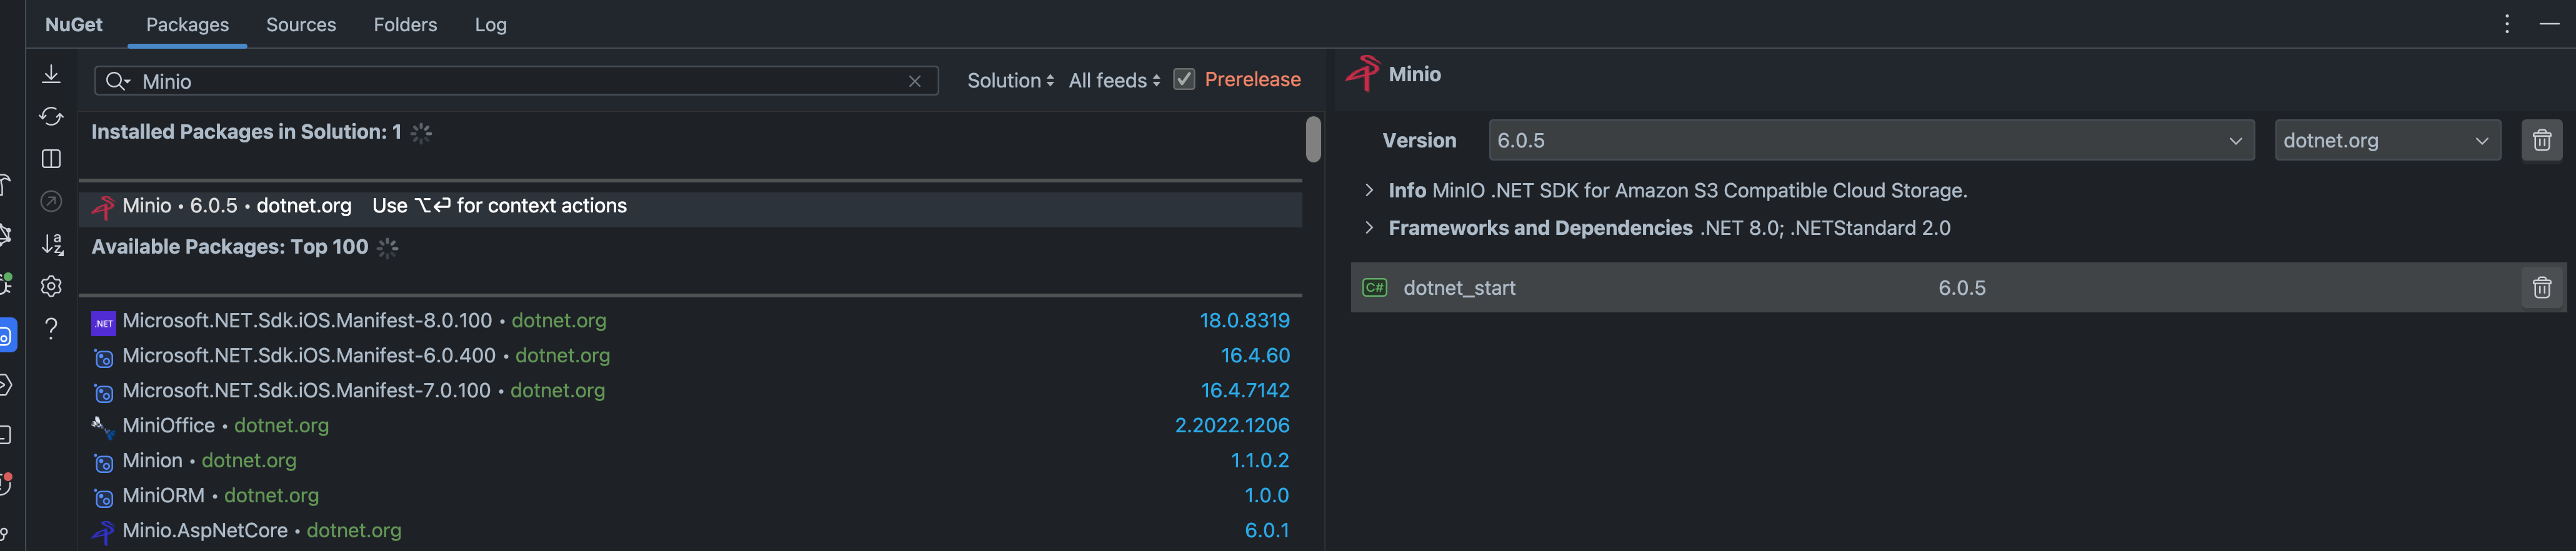Expand the Info section
The width and height of the screenshot is (2576, 551).
1369,190
